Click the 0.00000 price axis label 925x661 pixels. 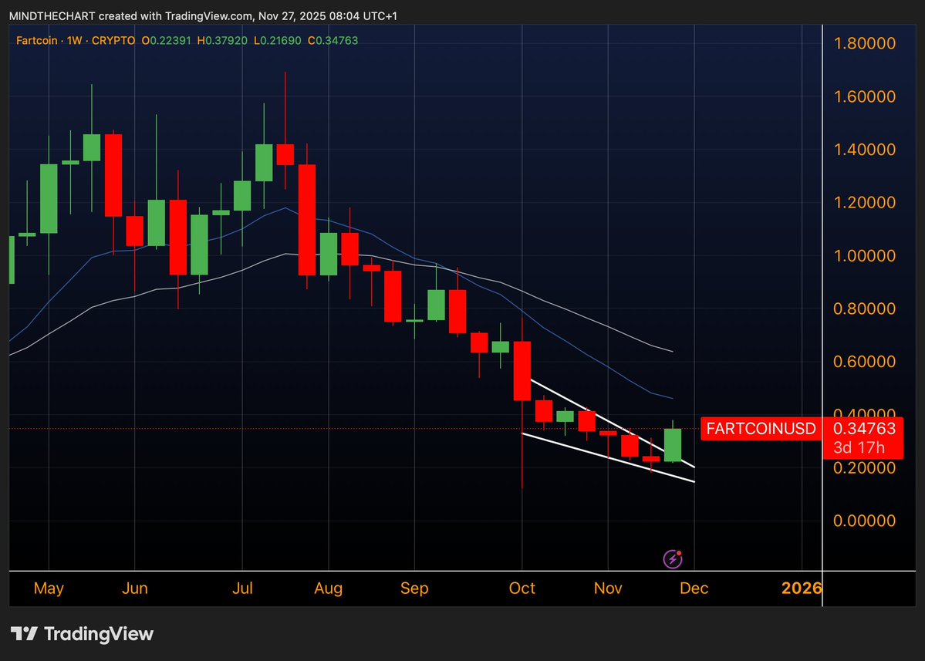(x=864, y=521)
